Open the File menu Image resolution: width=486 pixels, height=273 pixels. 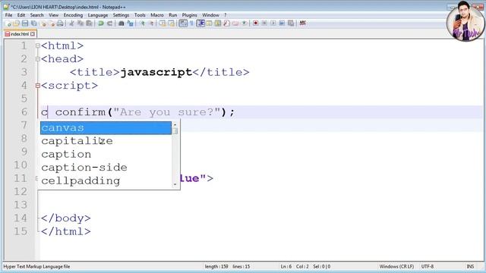pos(8,15)
